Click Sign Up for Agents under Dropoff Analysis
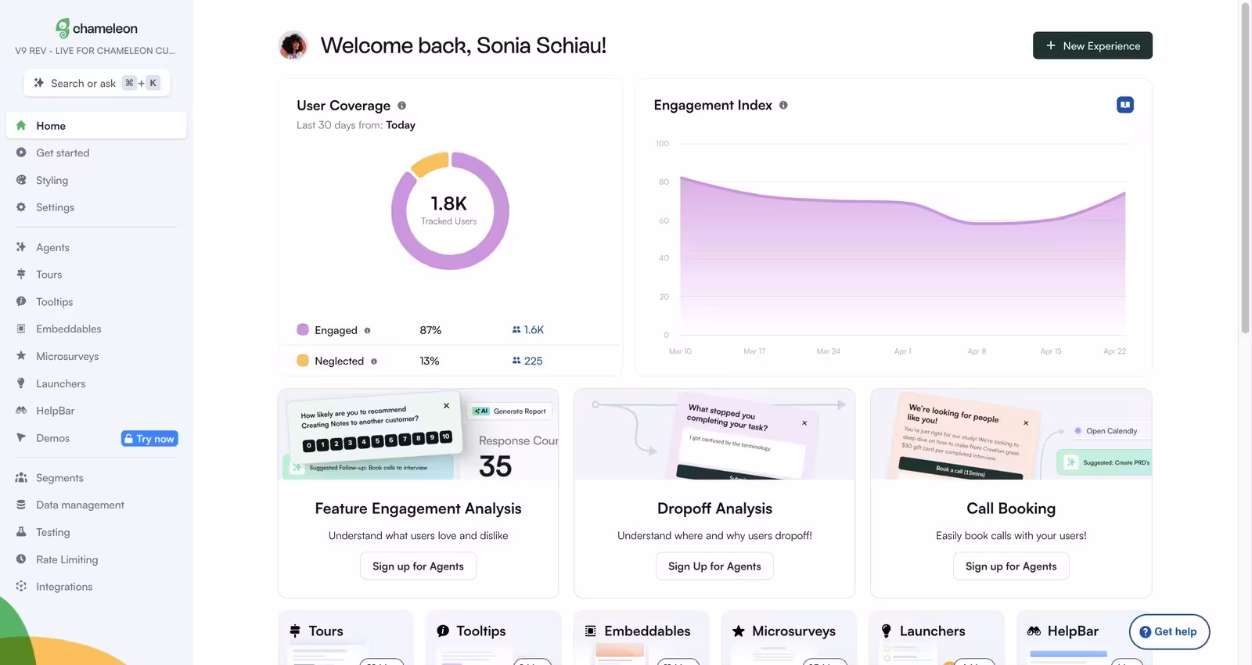1252x665 pixels. pyautogui.click(x=714, y=566)
